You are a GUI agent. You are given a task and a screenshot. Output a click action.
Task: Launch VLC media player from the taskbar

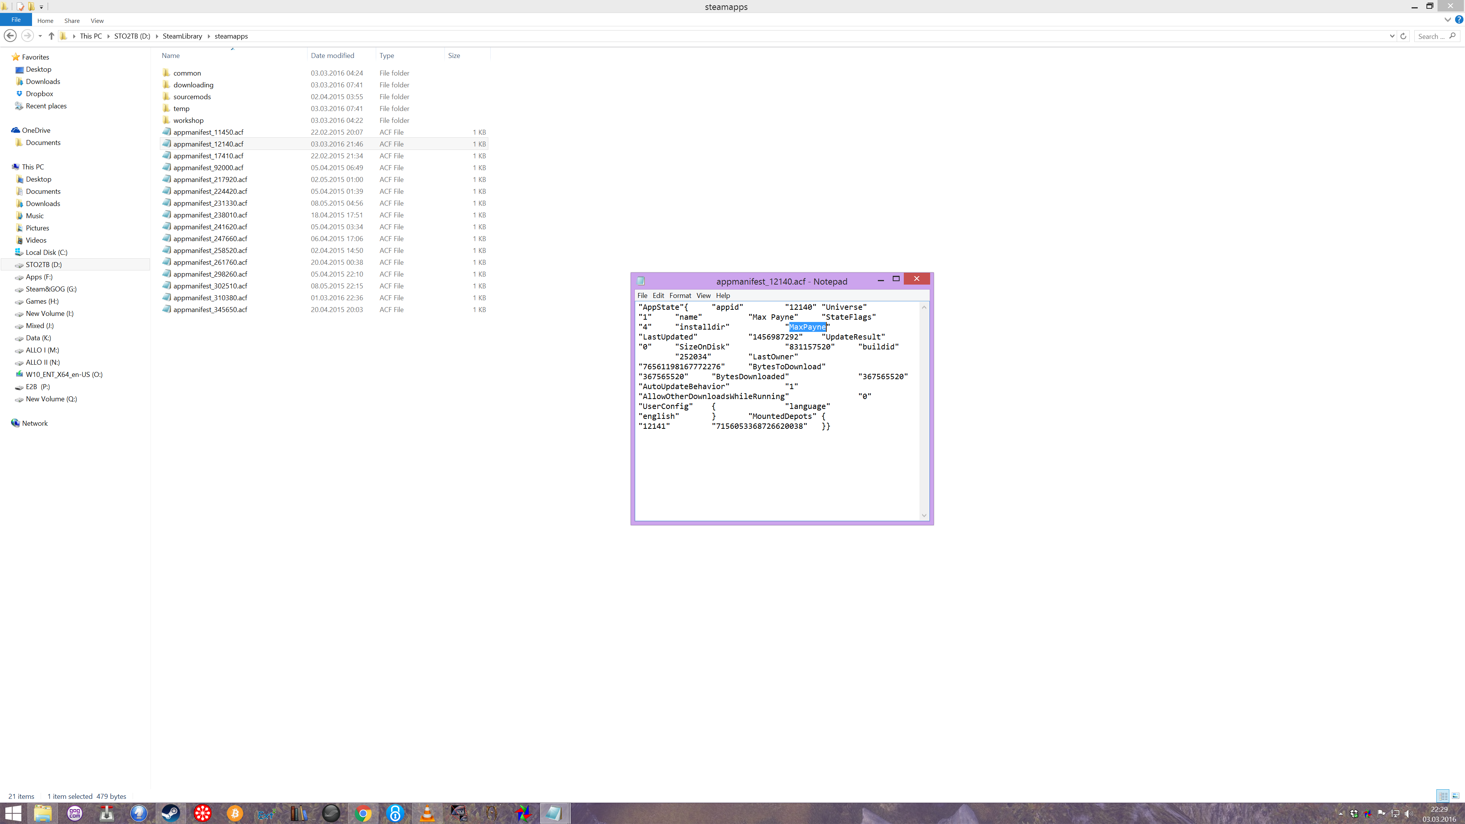427,813
